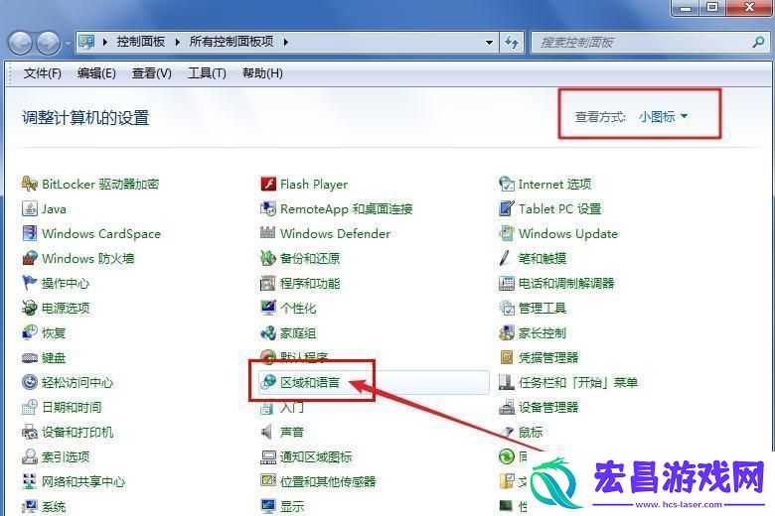Open the 帮助(H) menu
The image size is (775, 516).
point(262,73)
